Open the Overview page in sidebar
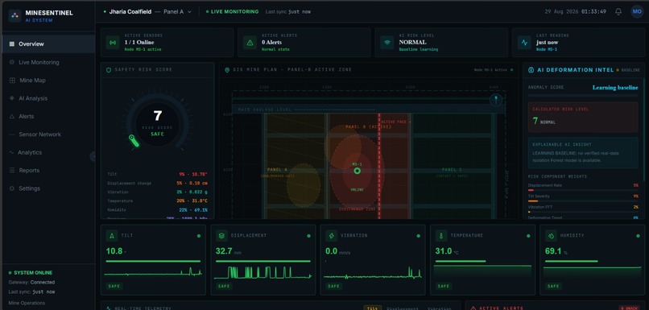Image resolution: width=649 pixels, height=310 pixels. [48, 43]
